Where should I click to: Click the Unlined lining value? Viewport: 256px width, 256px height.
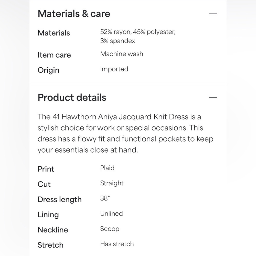(112, 214)
